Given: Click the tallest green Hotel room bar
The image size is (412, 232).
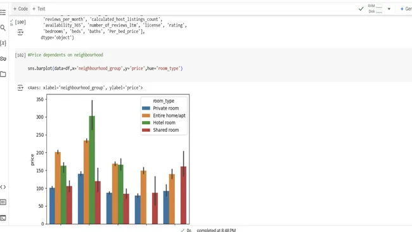Looking at the screenshot, I should click(x=92, y=170).
